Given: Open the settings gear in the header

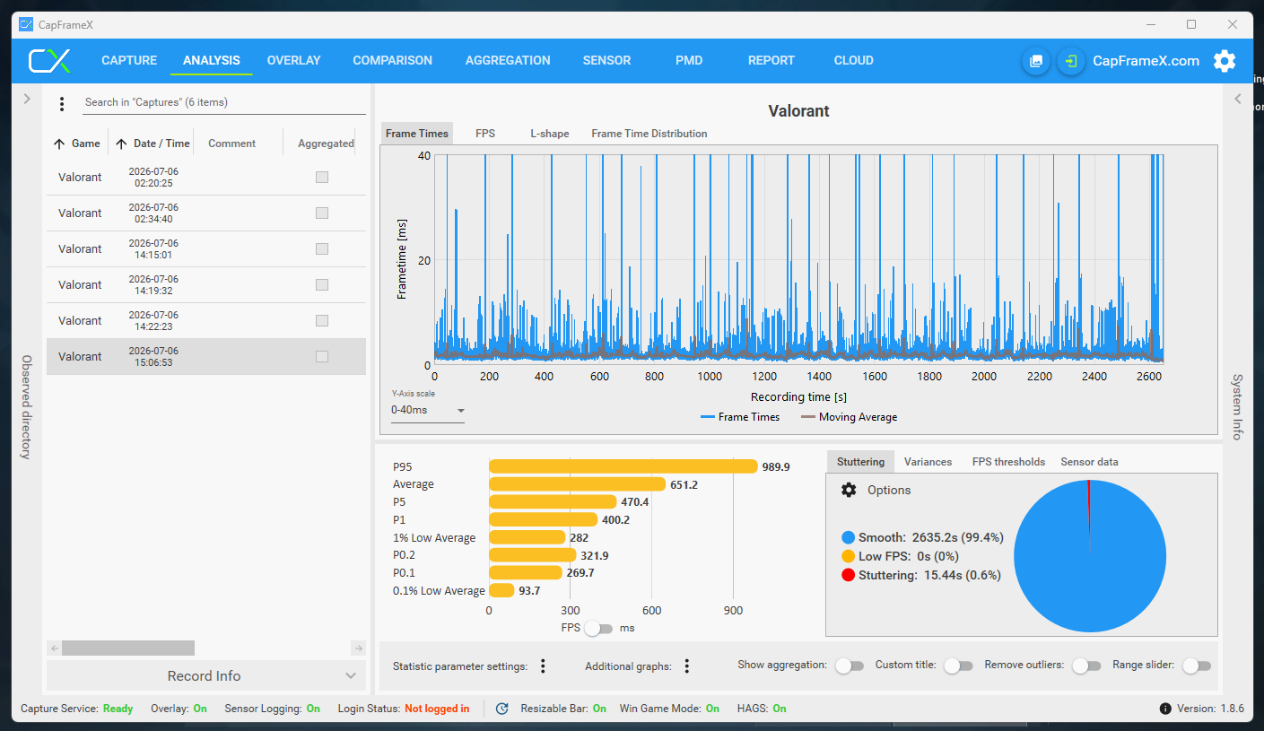Looking at the screenshot, I should (1224, 61).
